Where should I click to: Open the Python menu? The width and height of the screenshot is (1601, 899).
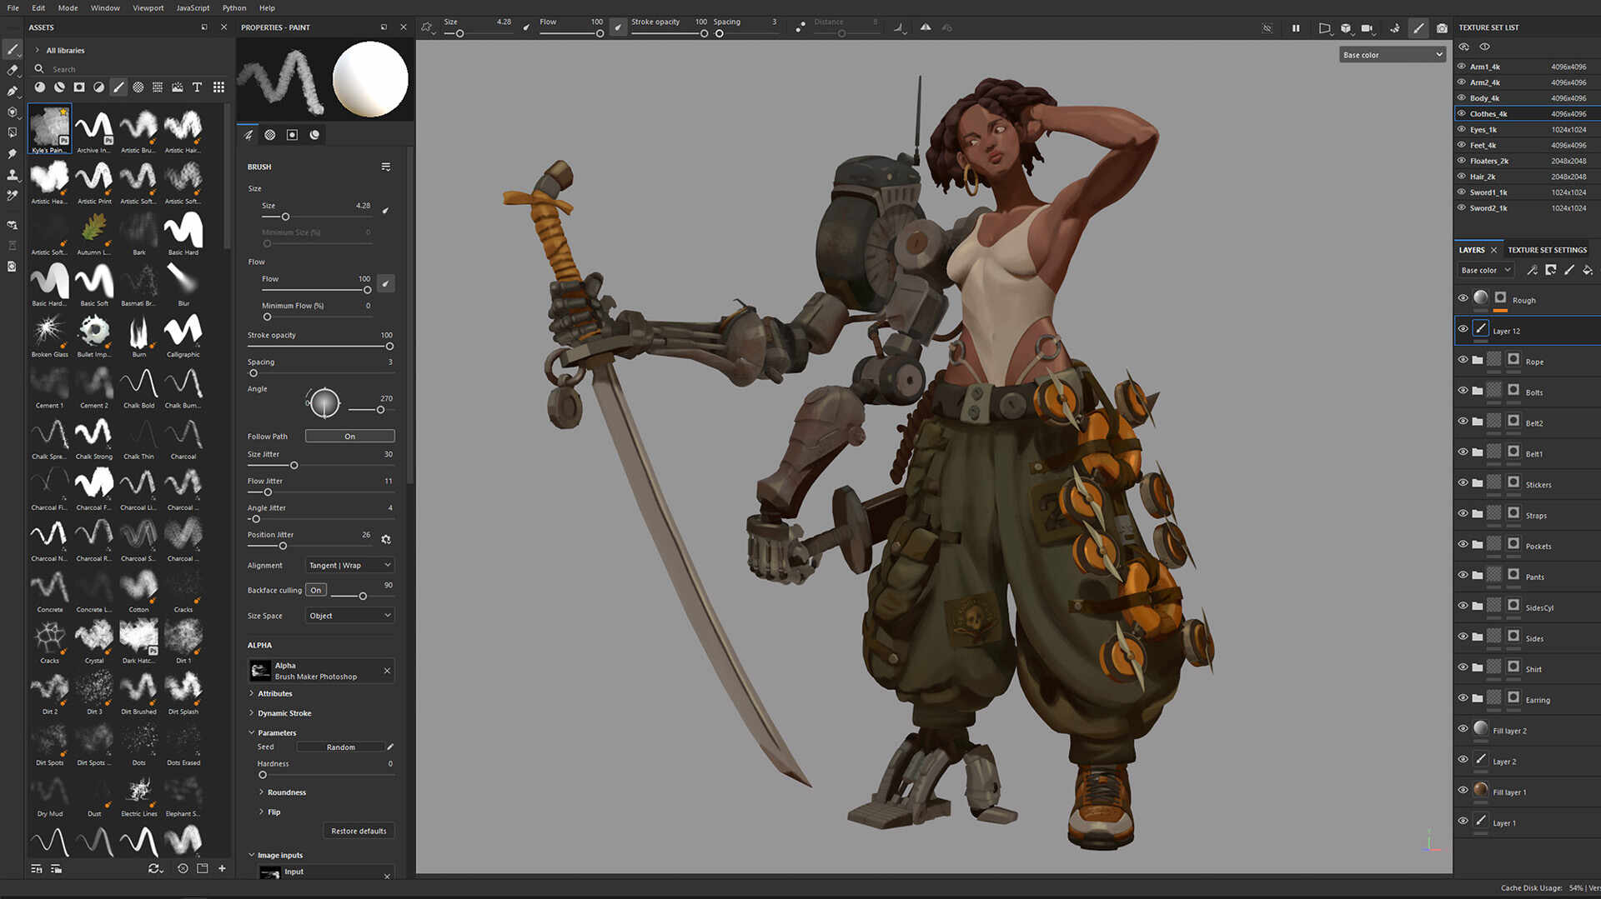tap(233, 7)
